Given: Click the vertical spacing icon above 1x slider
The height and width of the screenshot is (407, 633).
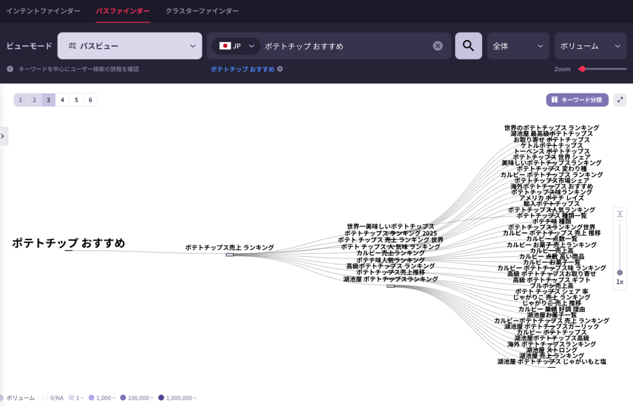Looking at the screenshot, I should pos(619,214).
